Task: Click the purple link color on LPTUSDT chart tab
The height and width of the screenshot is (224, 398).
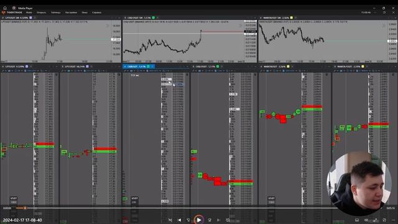Action: click(x=30, y=18)
